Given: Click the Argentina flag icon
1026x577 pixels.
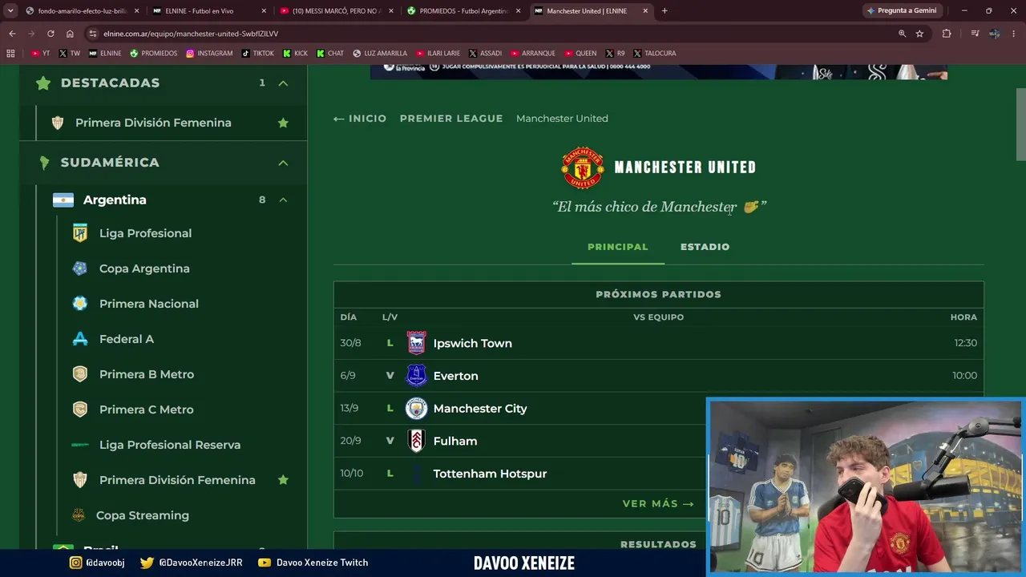Looking at the screenshot, I should pyautogui.click(x=63, y=200).
